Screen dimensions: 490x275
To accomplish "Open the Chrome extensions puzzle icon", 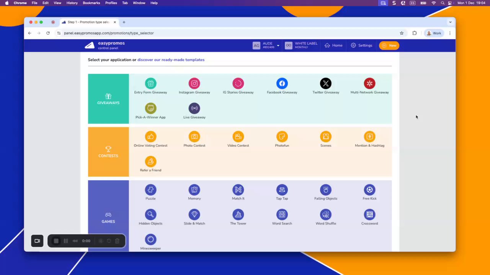I will pos(415,33).
